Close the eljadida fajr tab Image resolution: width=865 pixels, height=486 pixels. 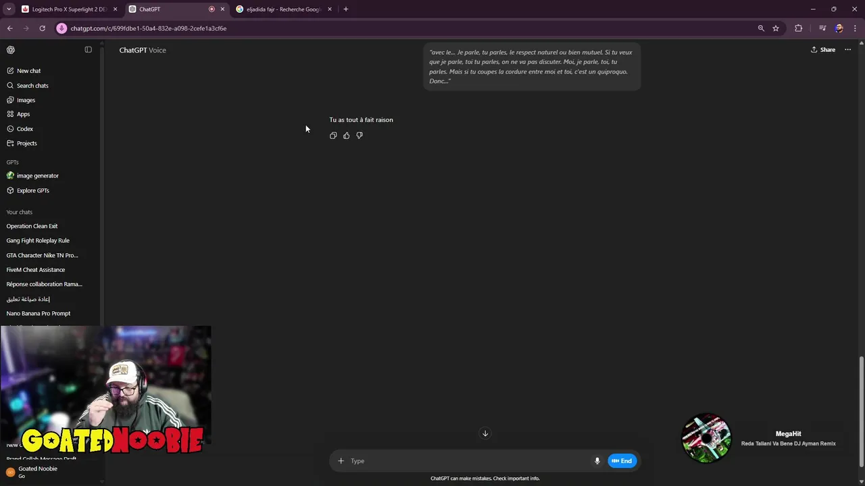330,9
